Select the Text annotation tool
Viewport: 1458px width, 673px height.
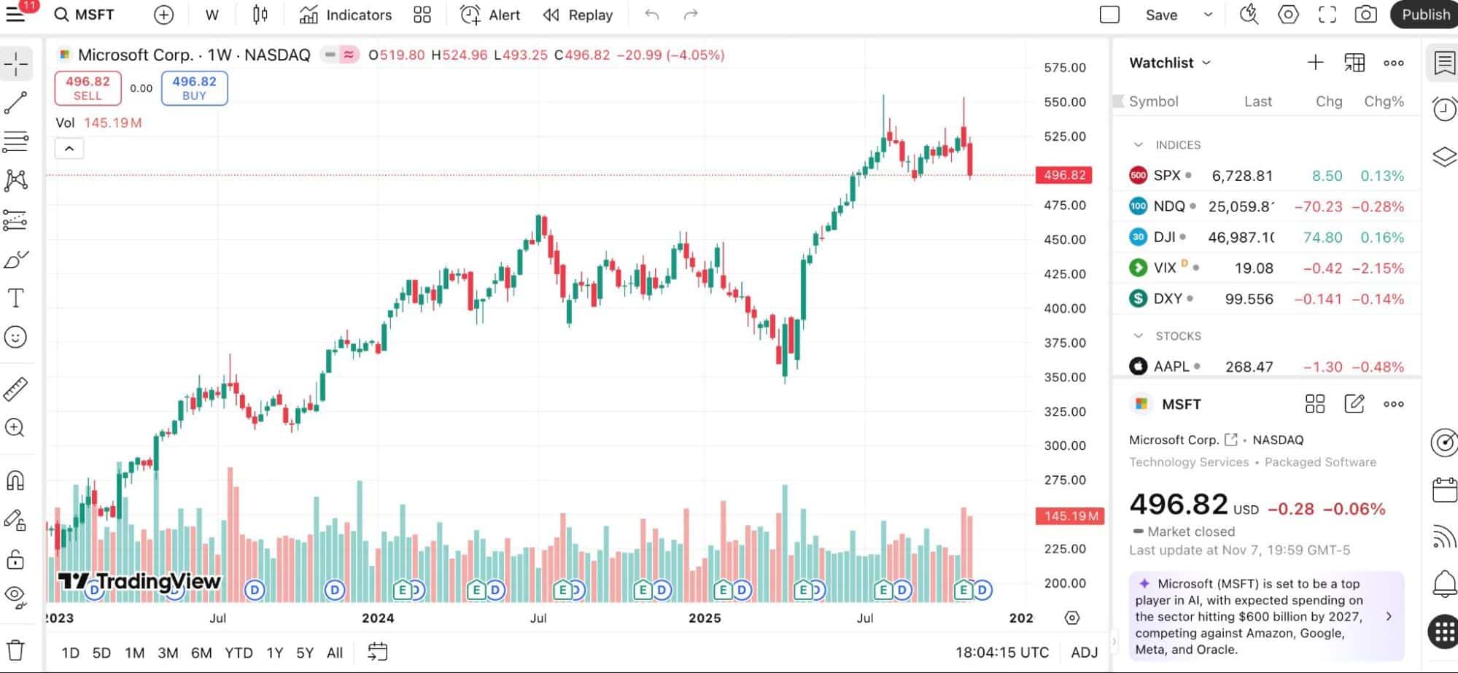[x=16, y=297]
